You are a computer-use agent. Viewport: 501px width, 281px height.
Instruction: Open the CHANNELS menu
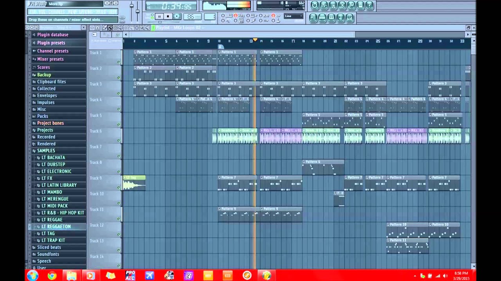pos(57,12)
